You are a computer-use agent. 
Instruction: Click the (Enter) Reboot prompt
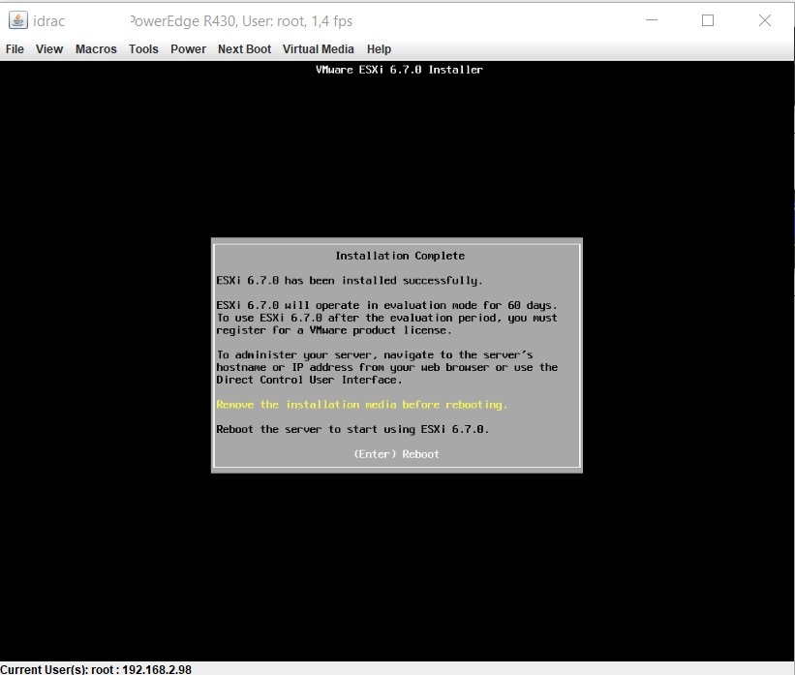(396, 454)
